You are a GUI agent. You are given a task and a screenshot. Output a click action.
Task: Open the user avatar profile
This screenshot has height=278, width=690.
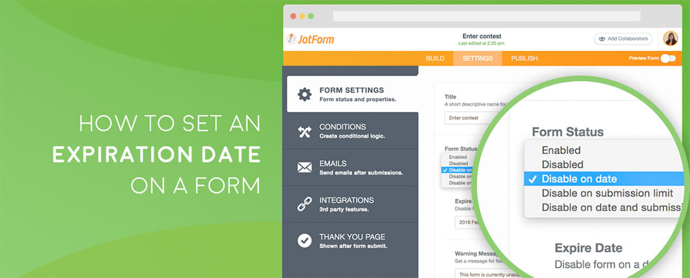[670, 38]
